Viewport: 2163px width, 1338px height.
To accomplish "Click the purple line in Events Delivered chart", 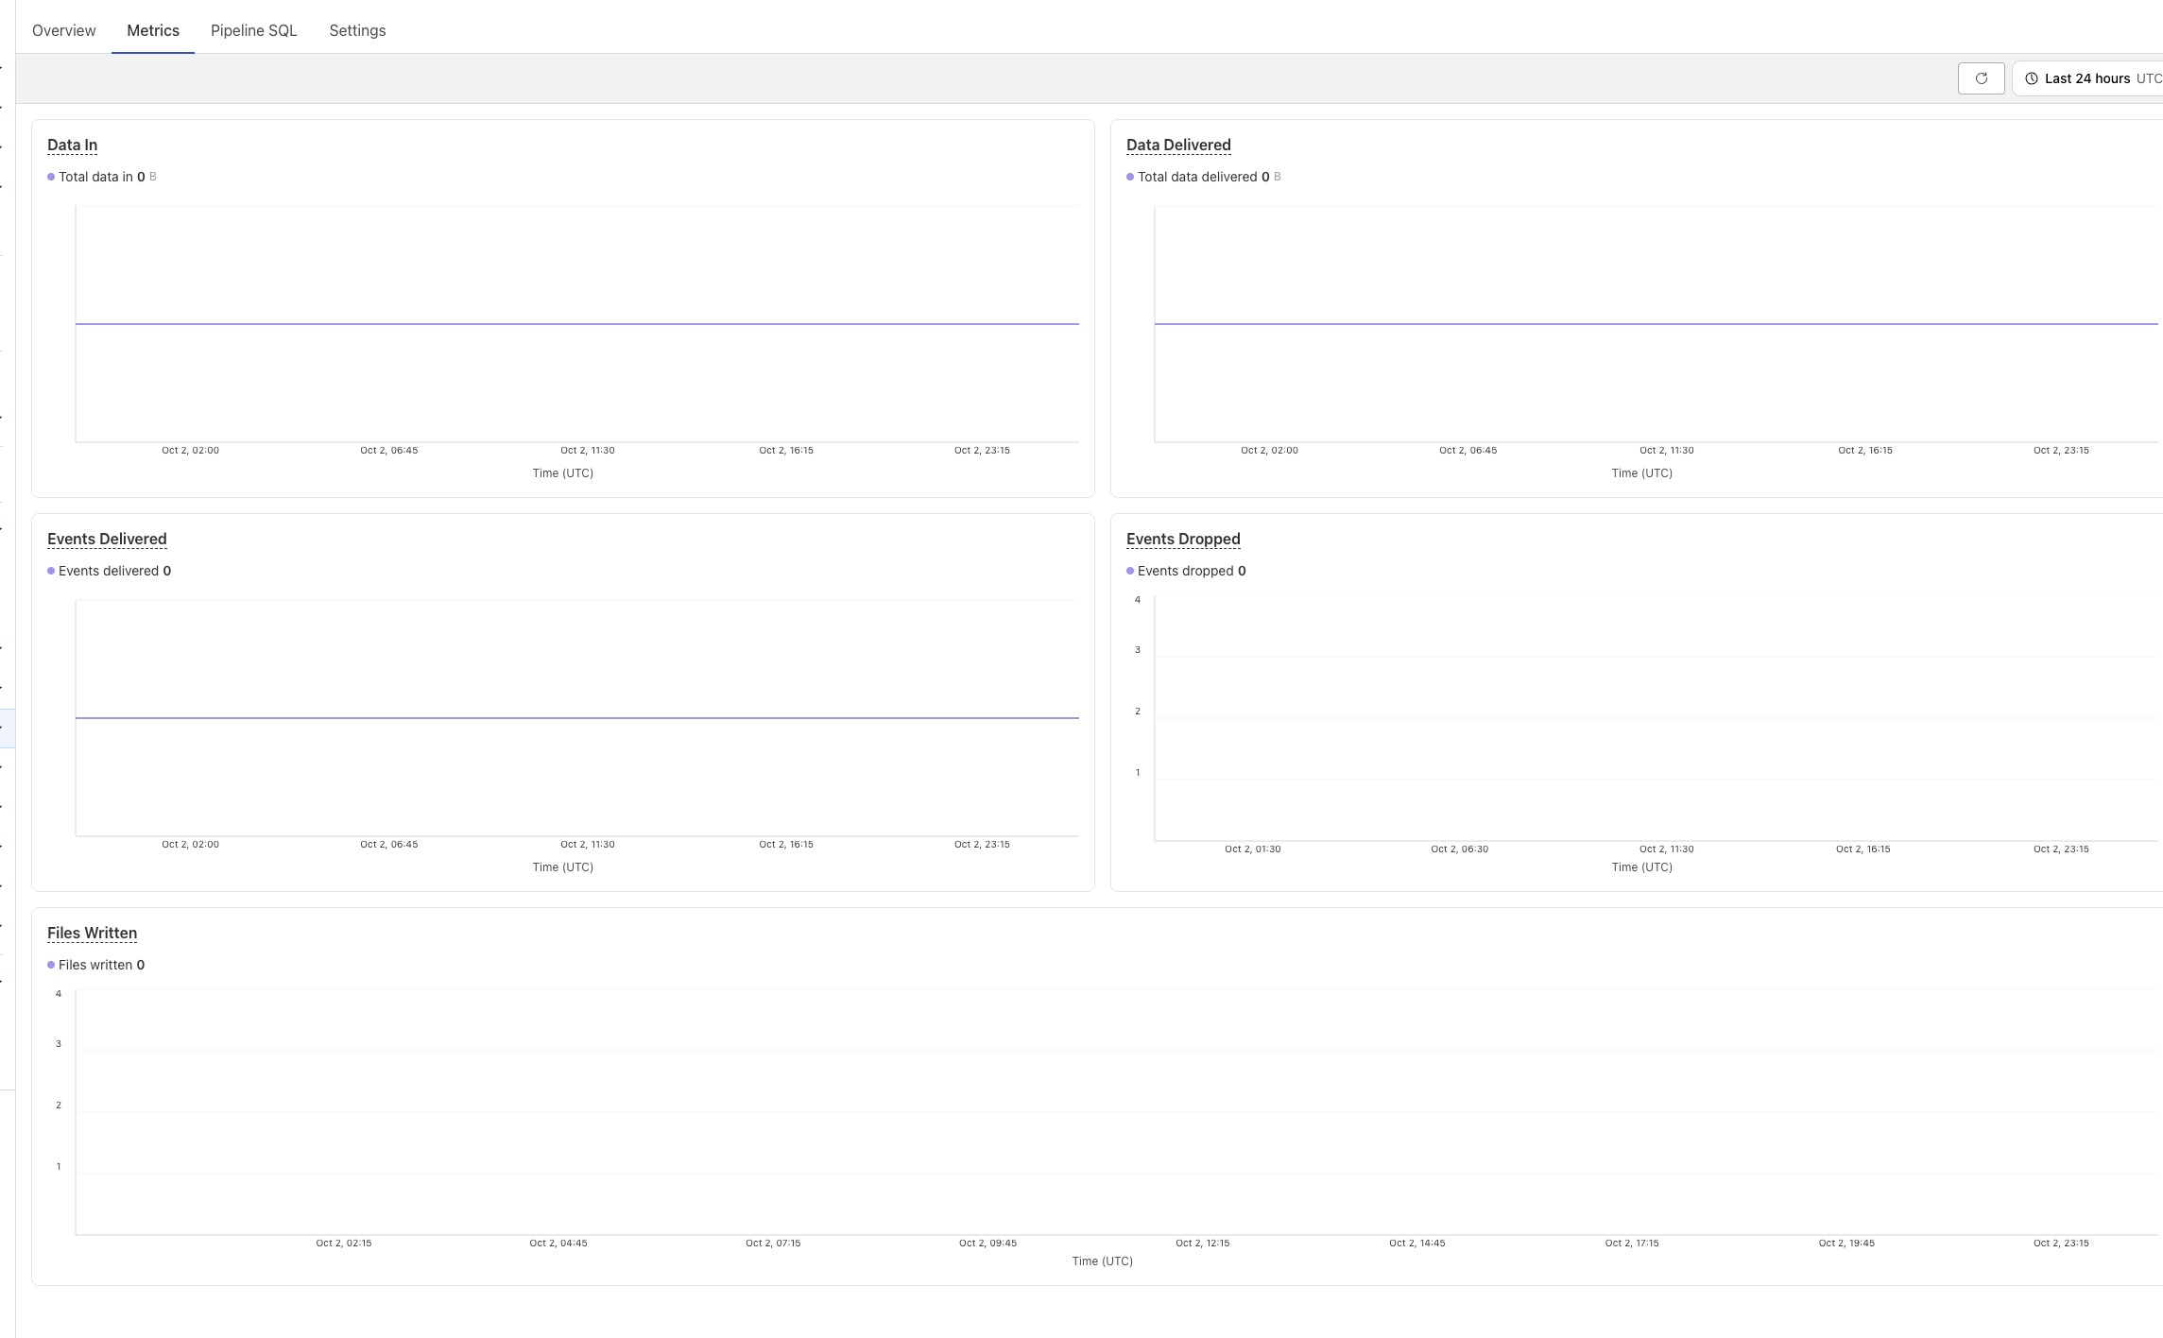I will [x=576, y=718].
